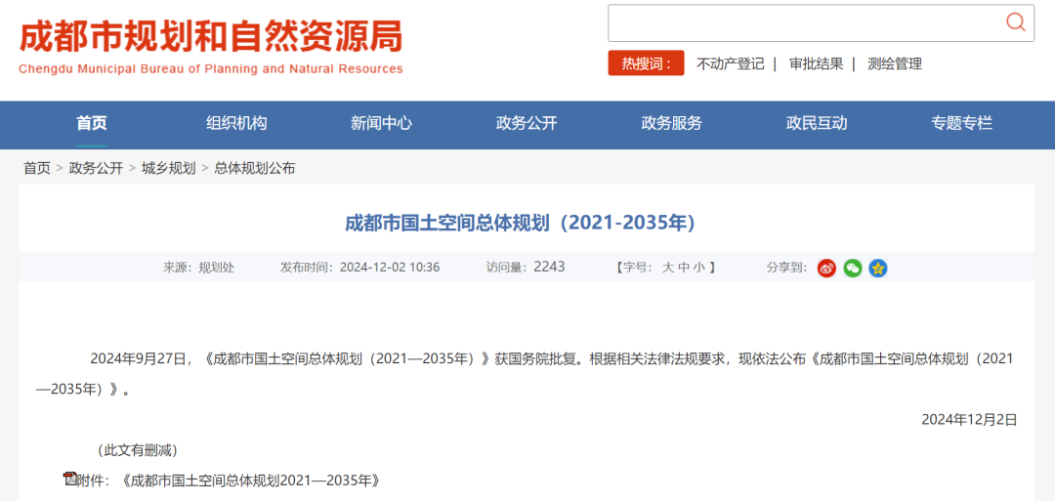Click breadcrumb link 政务公开
The image size is (1055, 501).
coord(96,168)
